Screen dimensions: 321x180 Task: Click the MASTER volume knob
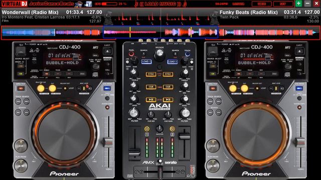[x=159, y=128]
